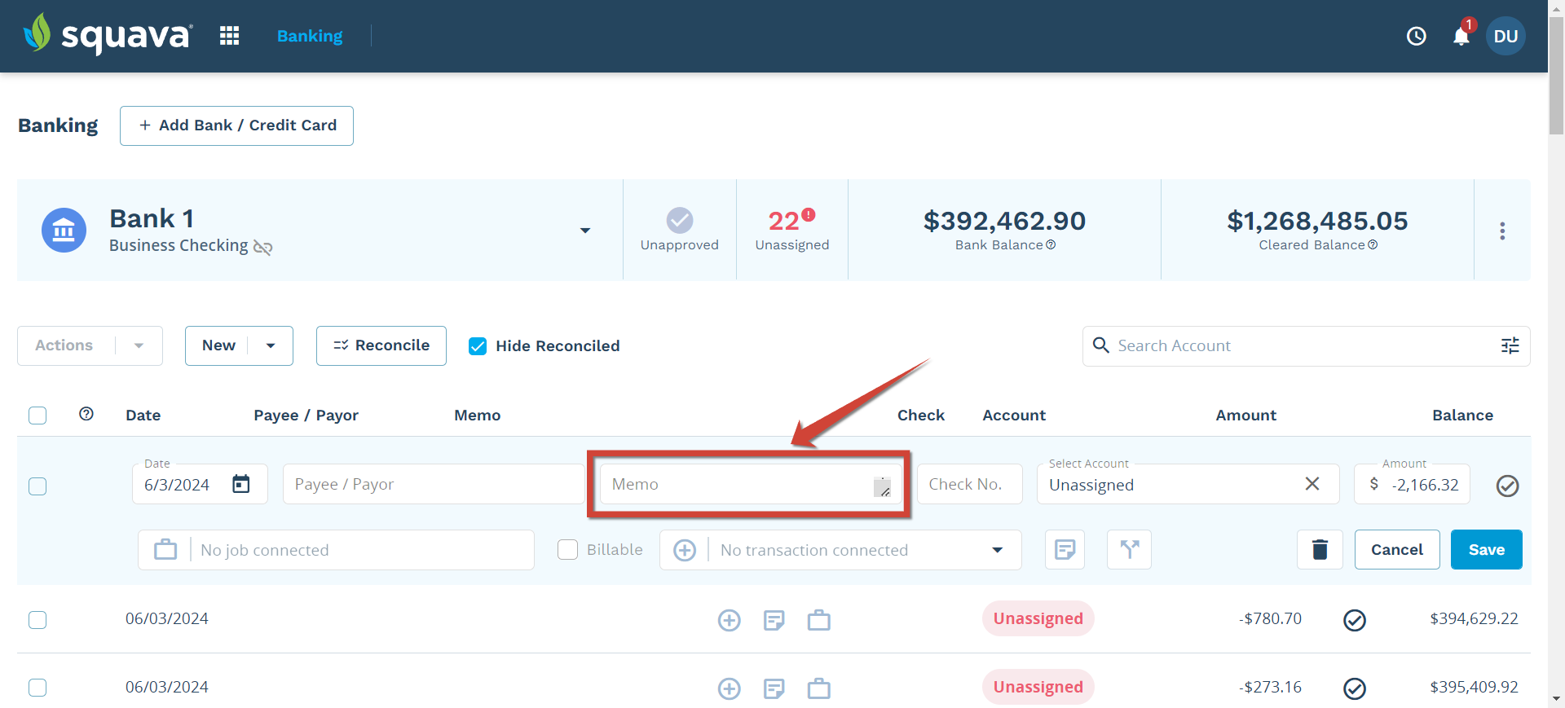The image size is (1565, 708).
Task: Click the Unapproved checkmark icon
Action: tap(680, 220)
